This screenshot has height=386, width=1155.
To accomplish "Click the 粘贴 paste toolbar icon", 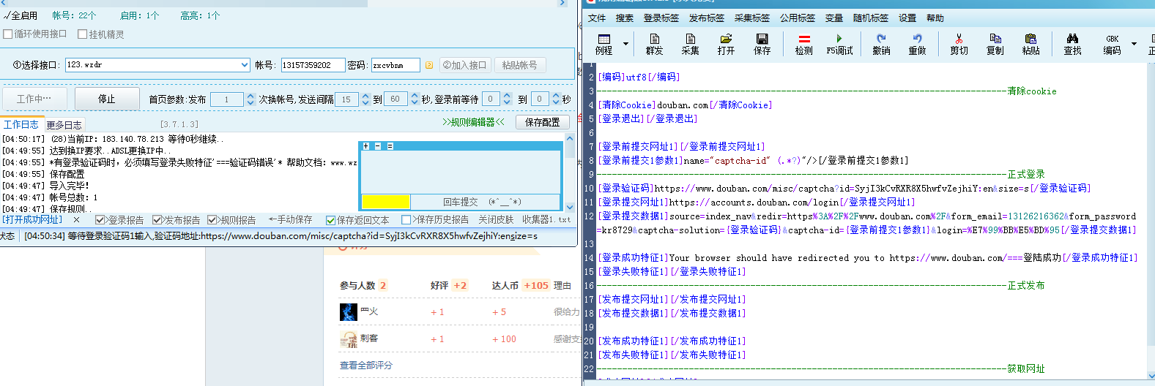I will coord(1030,44).
